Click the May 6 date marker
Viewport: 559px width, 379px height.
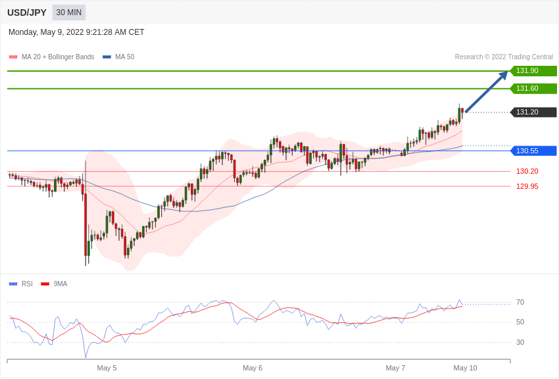(x=253, y=368)
